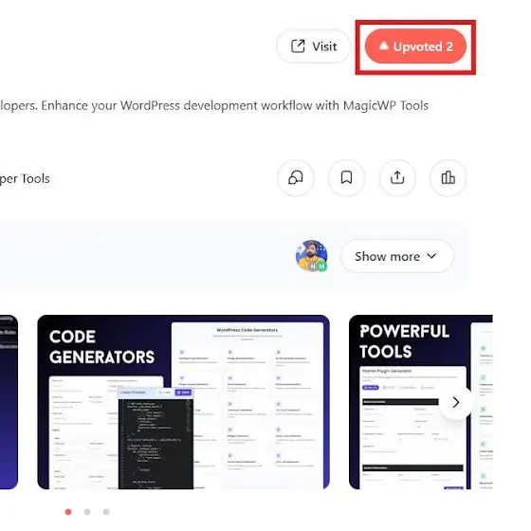Click the maker's avatar photo

pos(311,256)
